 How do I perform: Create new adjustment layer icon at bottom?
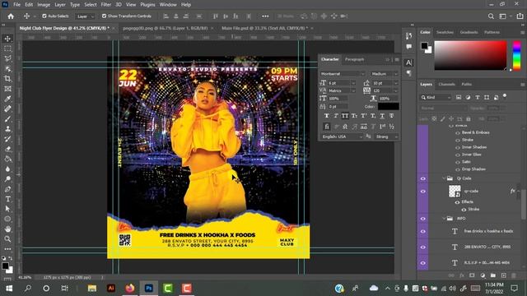tap(483, 275)
